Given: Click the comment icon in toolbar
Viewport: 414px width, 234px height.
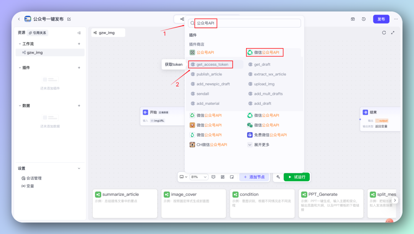Looking at the screenshot, I should 214,177.
